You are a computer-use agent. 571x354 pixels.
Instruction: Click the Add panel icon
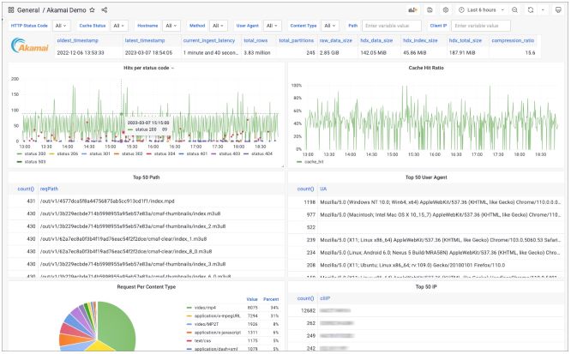pos(412,9)
